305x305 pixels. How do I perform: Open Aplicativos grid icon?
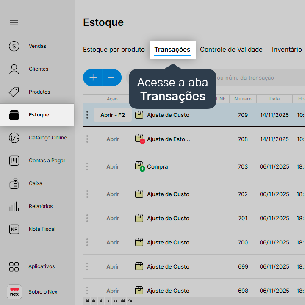click(x=14, y=266)
